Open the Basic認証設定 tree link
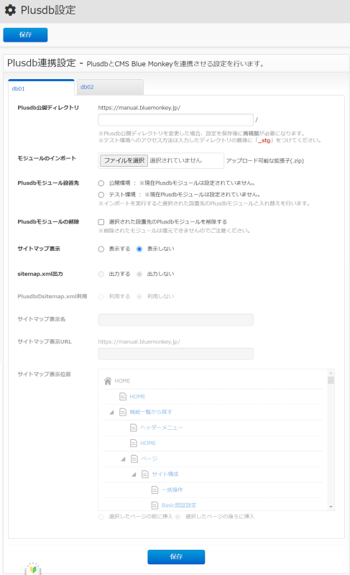Viewport: 350px width, 575px height. tap(179, 505)
